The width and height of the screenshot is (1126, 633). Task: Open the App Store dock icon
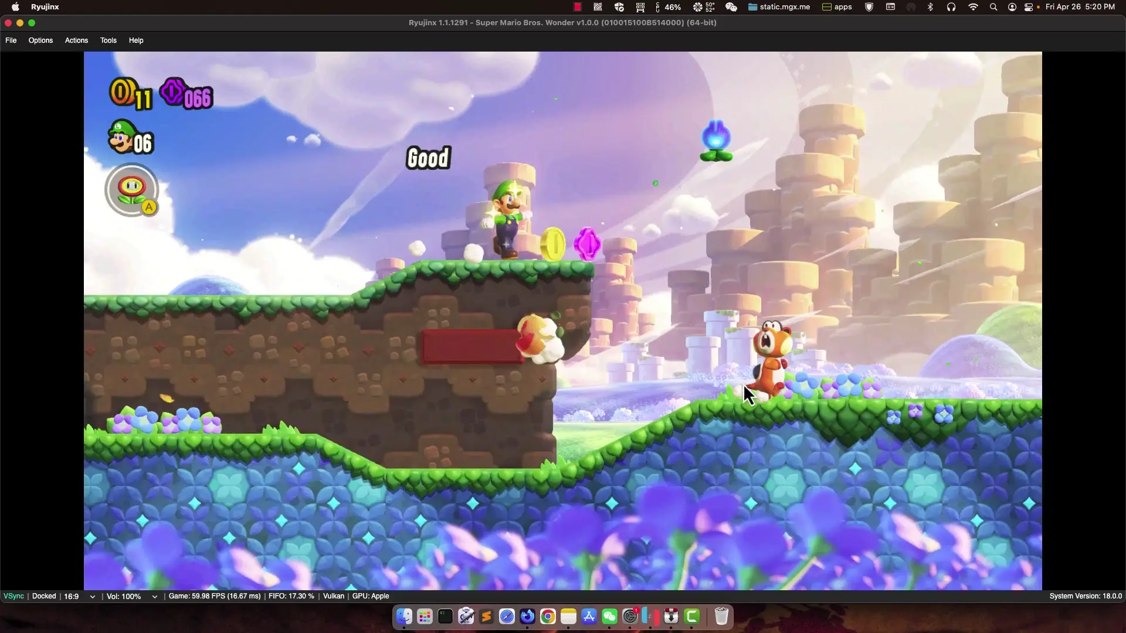589,617
